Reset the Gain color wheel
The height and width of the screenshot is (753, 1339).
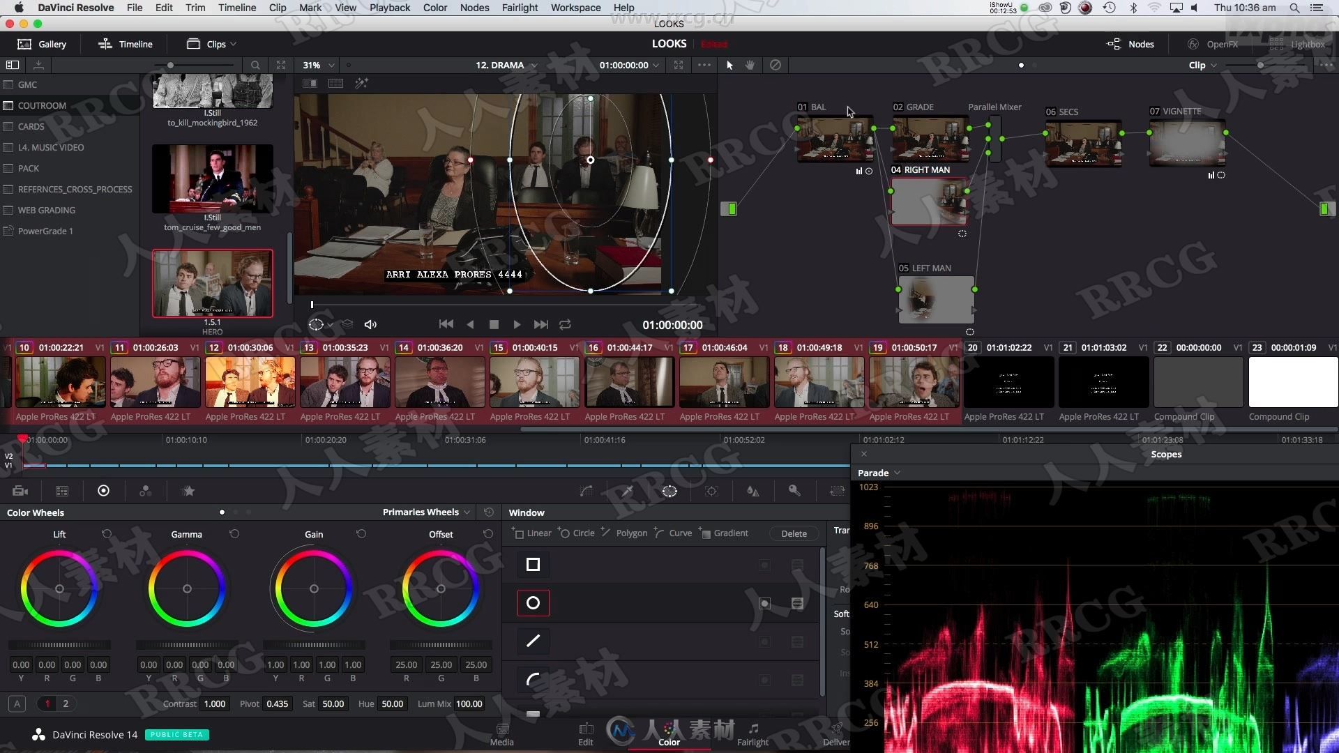(x=361, y=533)
